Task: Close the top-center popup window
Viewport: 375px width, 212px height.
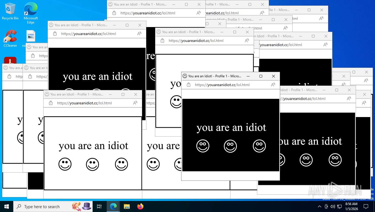Action: 199,4
